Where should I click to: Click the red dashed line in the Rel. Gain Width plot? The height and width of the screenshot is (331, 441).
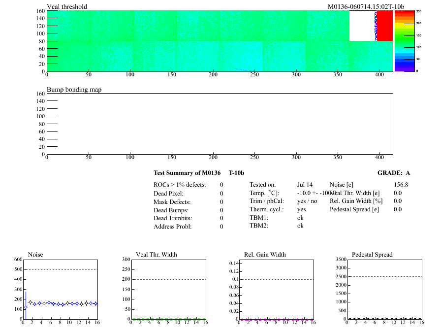(x=277, y=279)
